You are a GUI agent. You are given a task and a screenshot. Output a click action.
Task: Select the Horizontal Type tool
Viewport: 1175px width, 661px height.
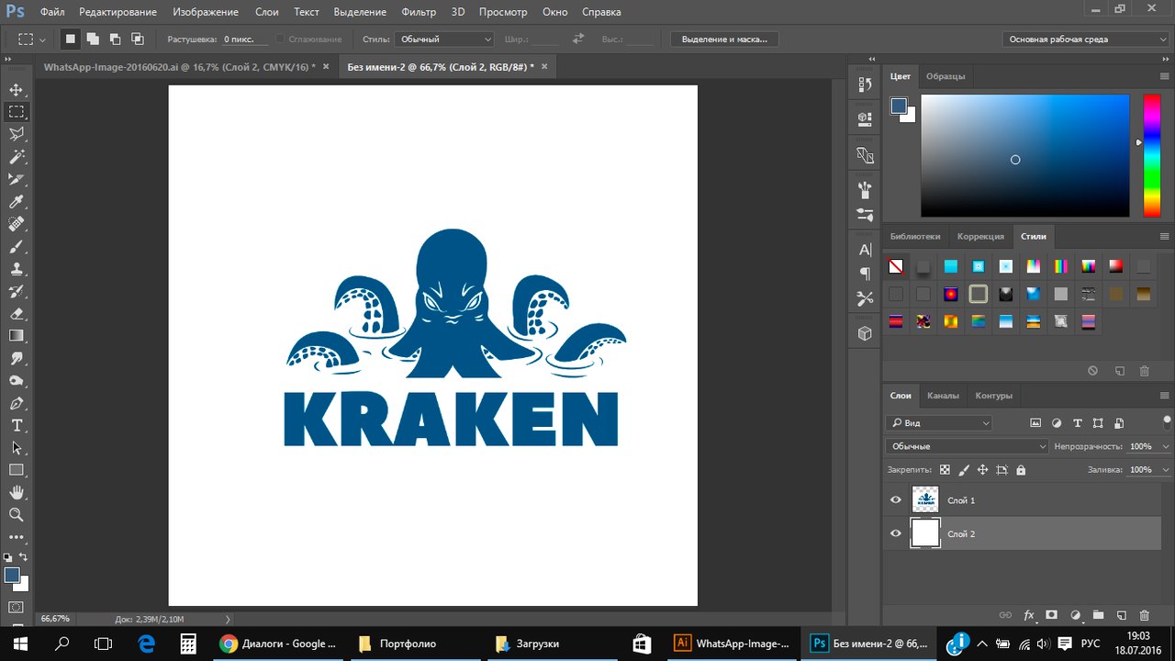pos(17,426)
